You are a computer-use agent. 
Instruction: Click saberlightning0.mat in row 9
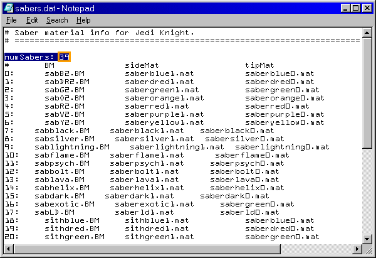click(x=282, y=147)
